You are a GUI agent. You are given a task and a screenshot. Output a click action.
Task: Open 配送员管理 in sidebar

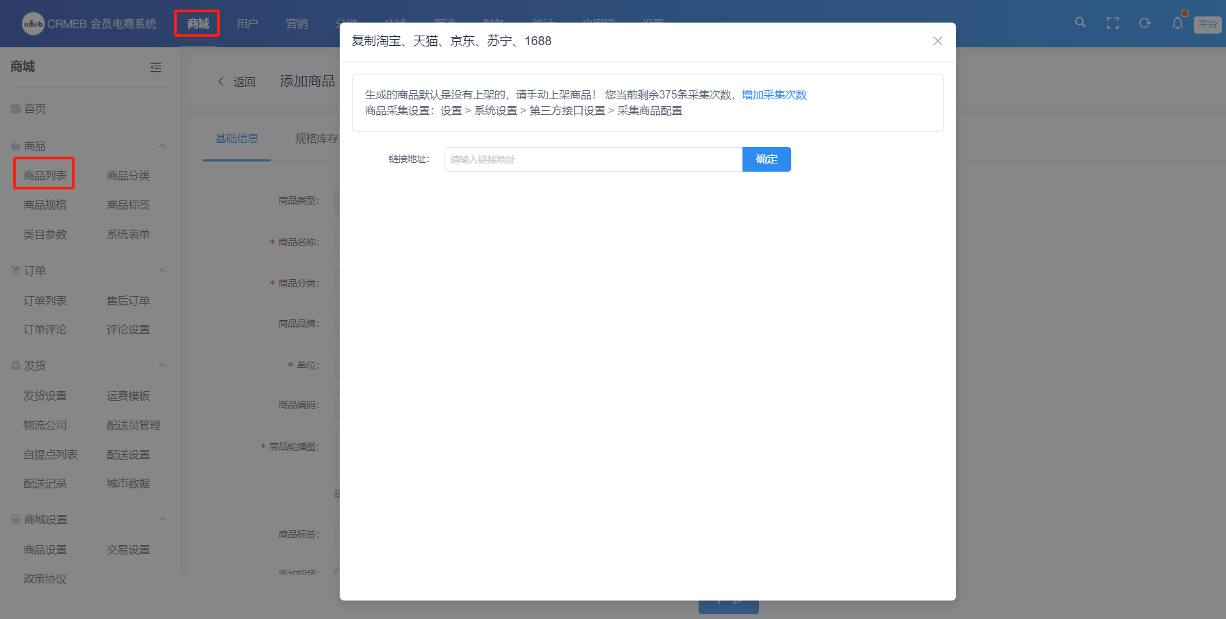[x=134, y=425]
